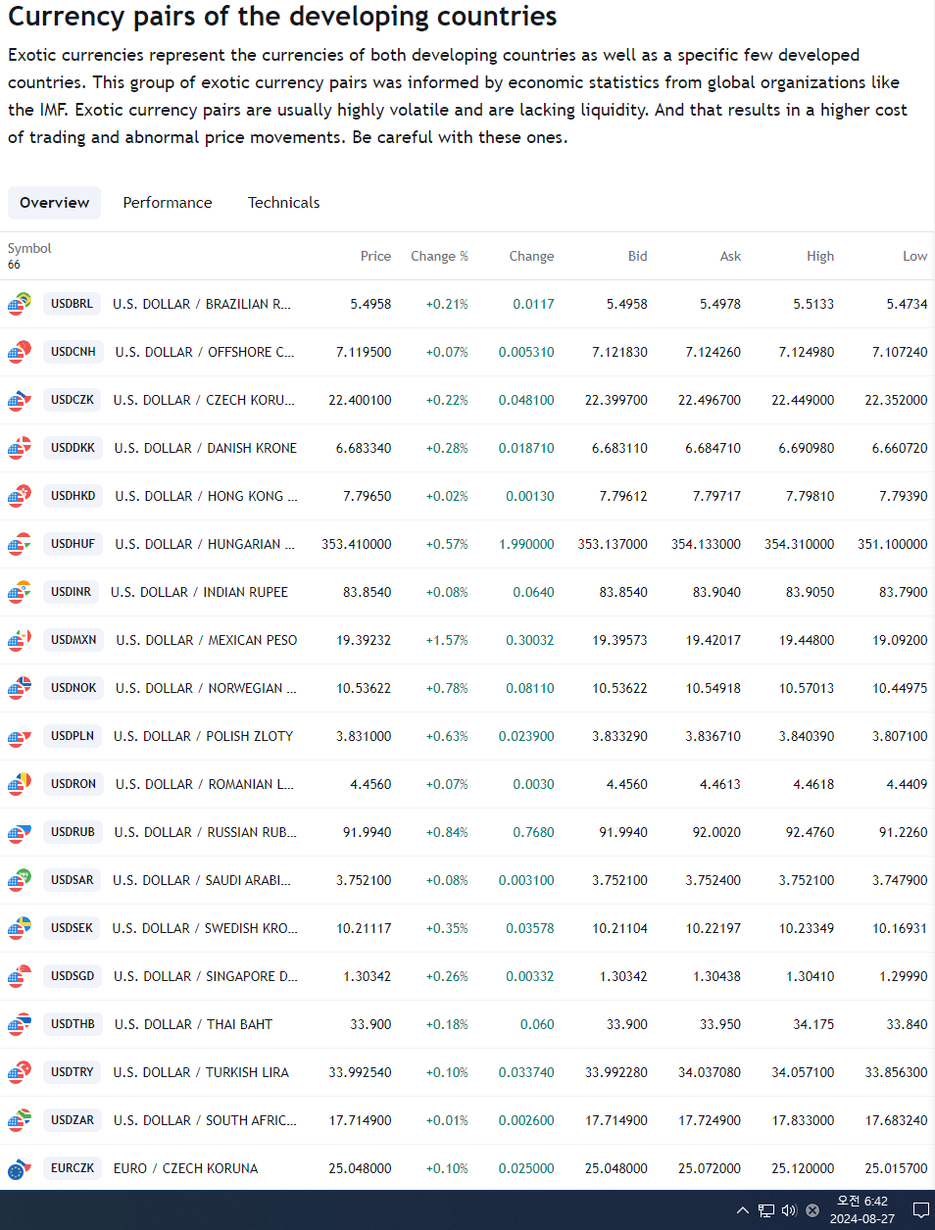
Task: Click the +1.57% change value
Action: click(x=447, y=640)
